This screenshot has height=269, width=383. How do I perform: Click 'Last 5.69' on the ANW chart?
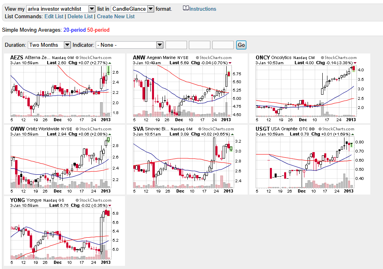[x=179, y=63]
